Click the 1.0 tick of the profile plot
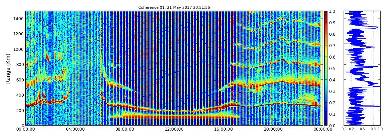The width and height of the screenshot is (389, 137). click(x=380, y=129)
